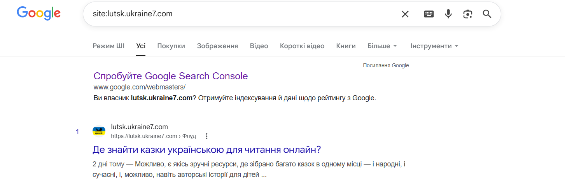Open the Спробуйте Google Search Console link
Image resolution: width=565 pixels, height=187 pixels.
coord(171,76)
